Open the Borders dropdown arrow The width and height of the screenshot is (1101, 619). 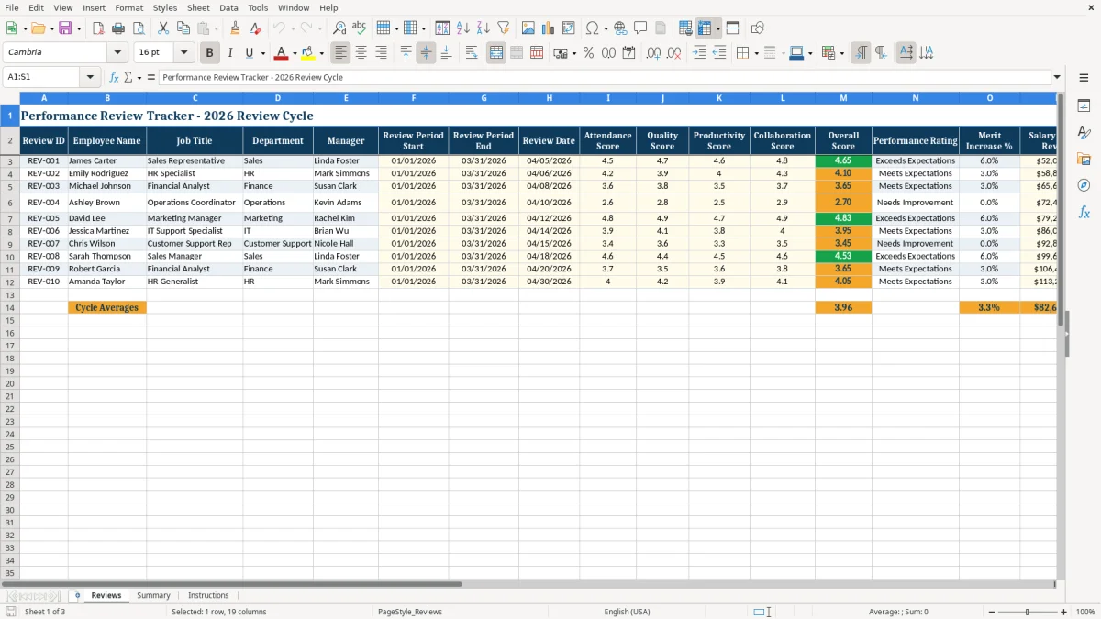point(756,53)
